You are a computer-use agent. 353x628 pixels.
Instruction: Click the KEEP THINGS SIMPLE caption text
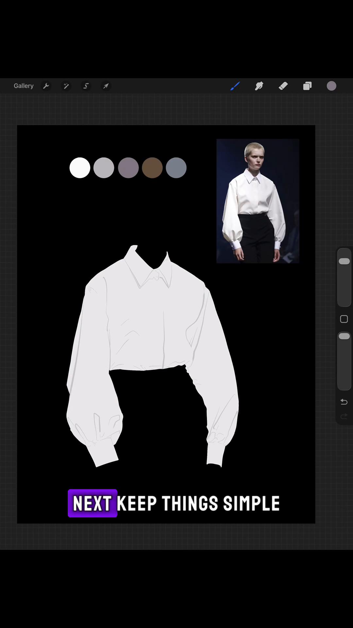[x=198, y=503]
